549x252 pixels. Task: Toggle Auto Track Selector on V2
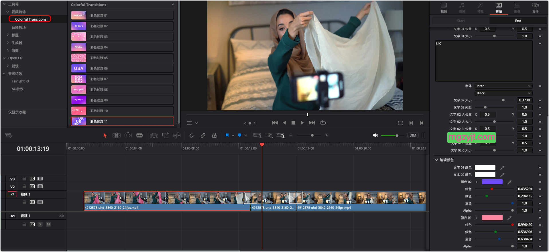32,186
